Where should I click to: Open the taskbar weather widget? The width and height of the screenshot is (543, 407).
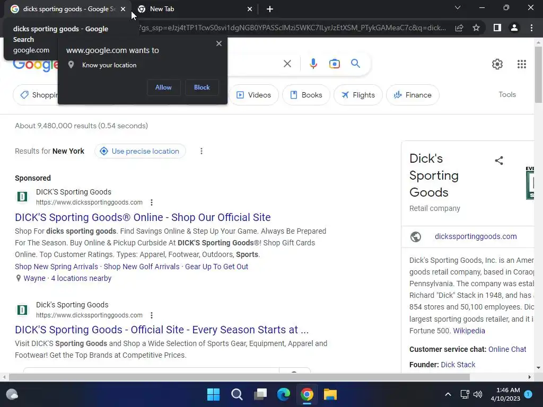[x=12, y=394]
